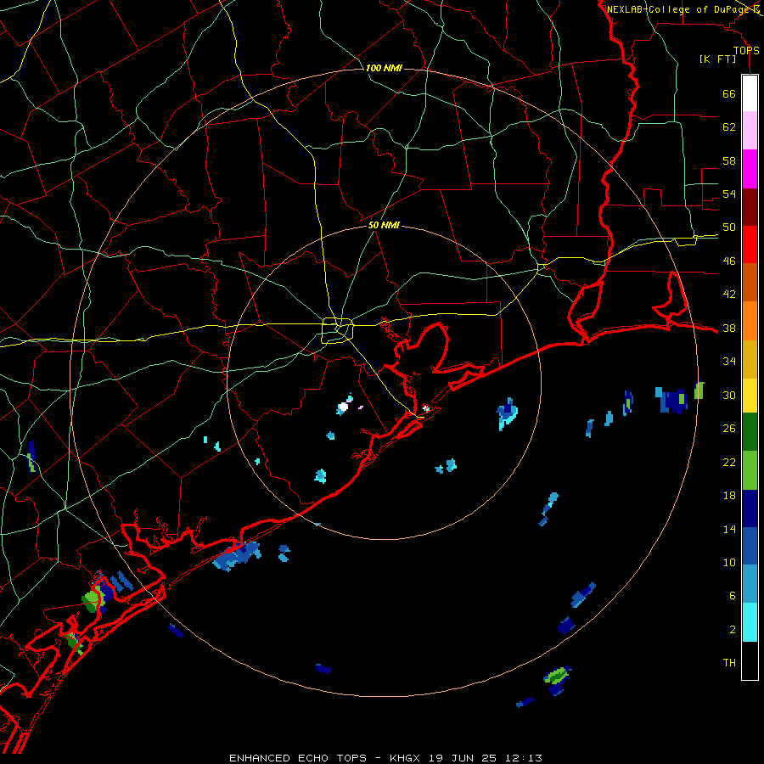Pick the light blue legend swatch near 6

point(750,584)
